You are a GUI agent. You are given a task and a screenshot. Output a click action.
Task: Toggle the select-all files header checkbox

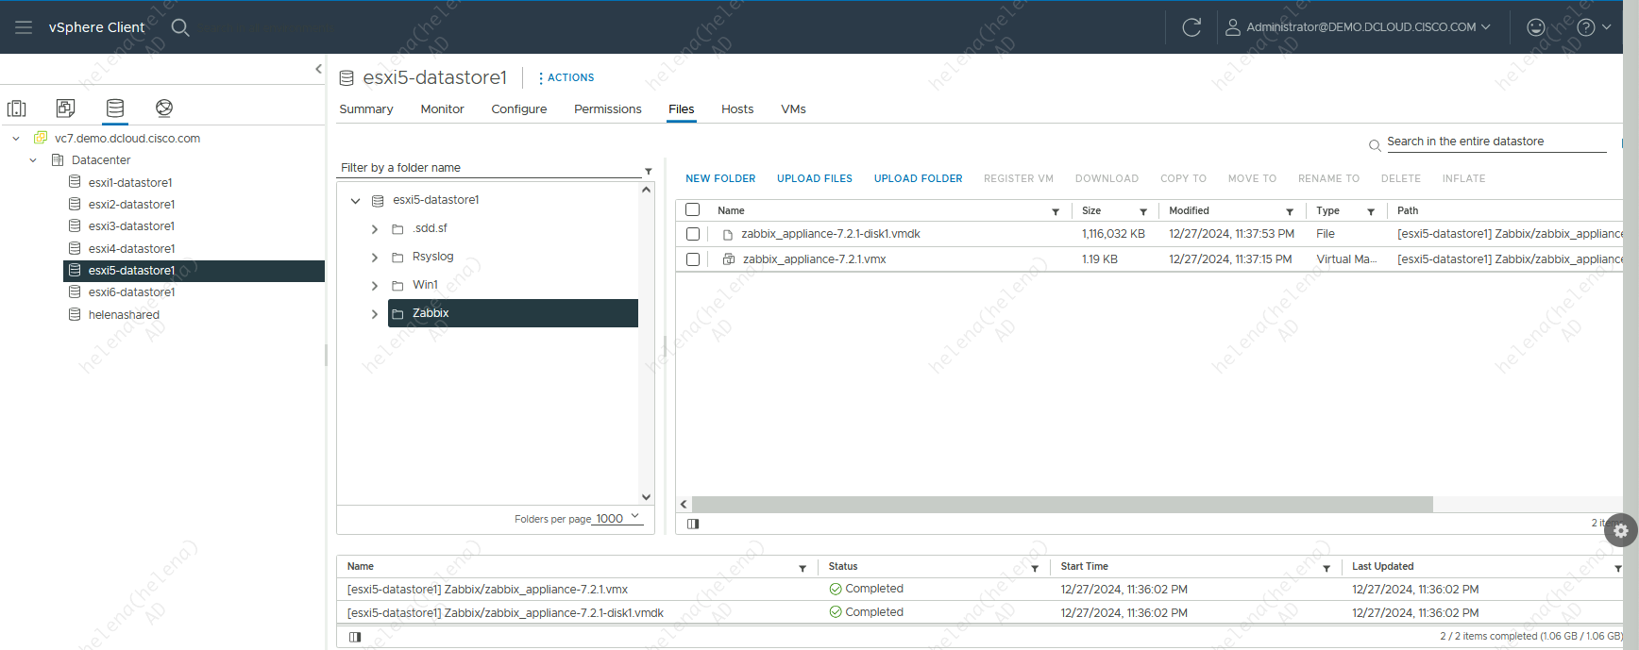coord(693,210)
